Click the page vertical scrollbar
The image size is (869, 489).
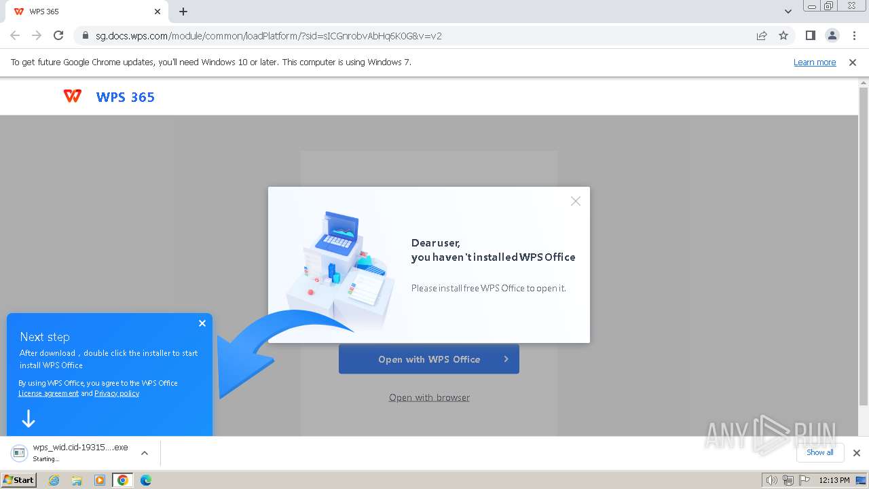tap(864, 247)
